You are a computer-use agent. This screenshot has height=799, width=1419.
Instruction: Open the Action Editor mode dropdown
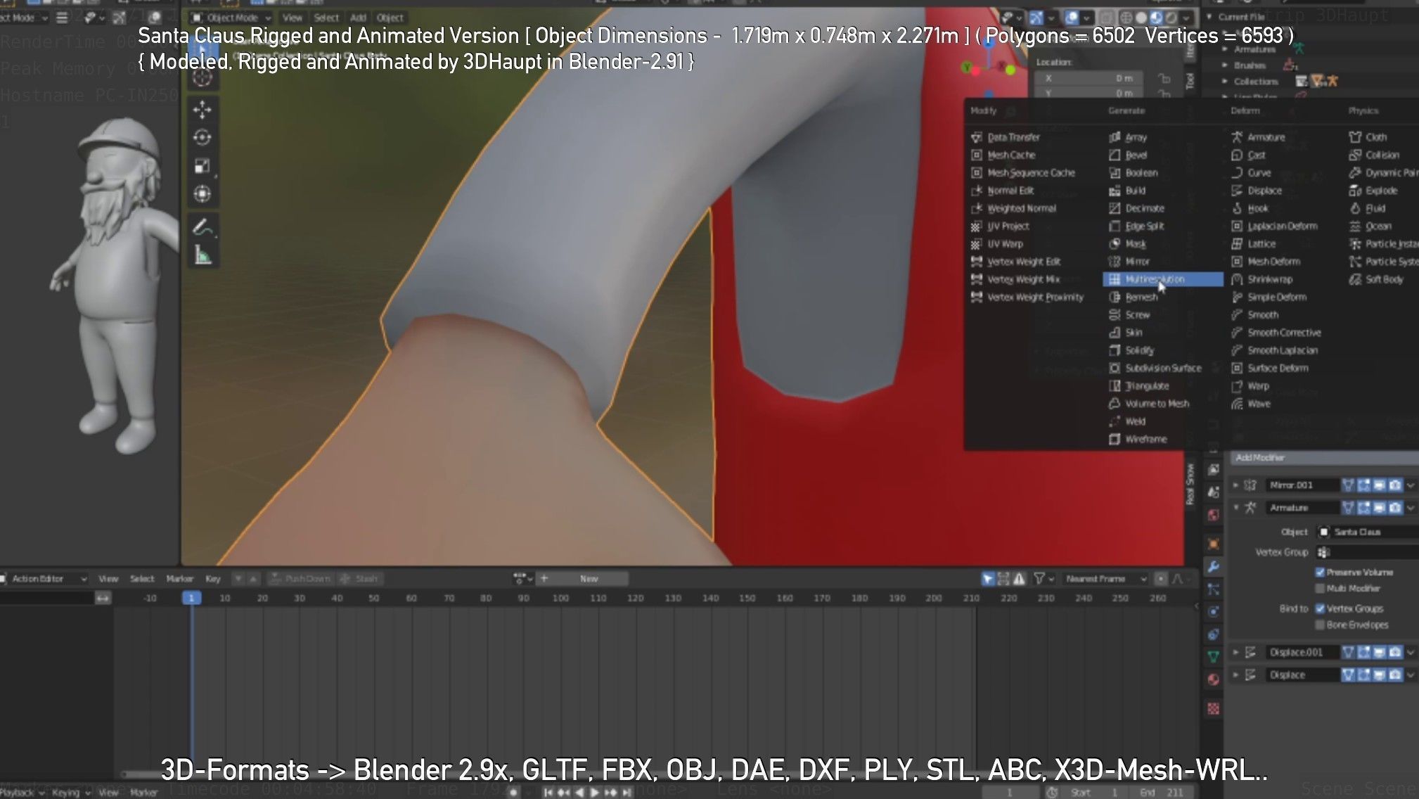44,579
